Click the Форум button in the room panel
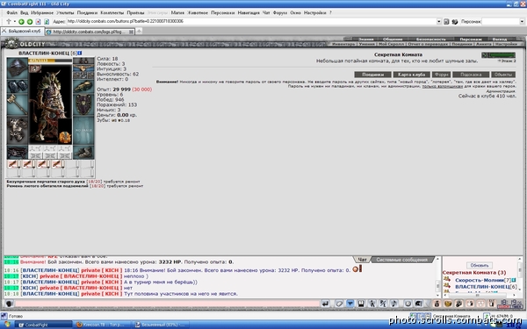 click(441, 75)
